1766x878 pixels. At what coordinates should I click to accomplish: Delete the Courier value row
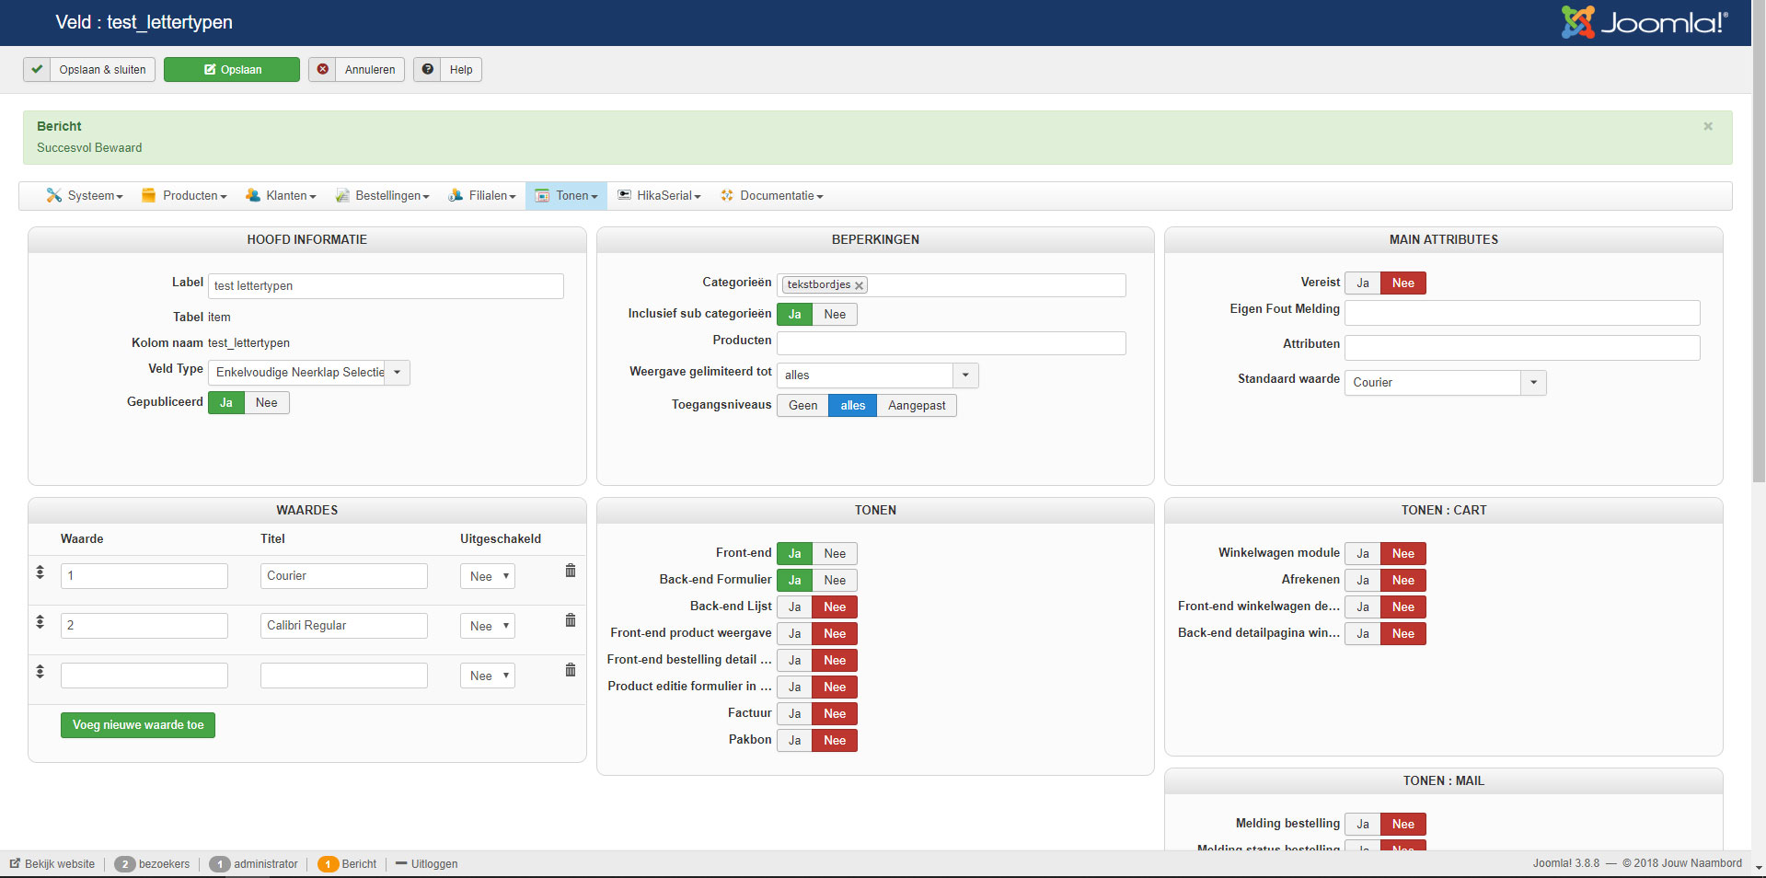pos(571,571)
